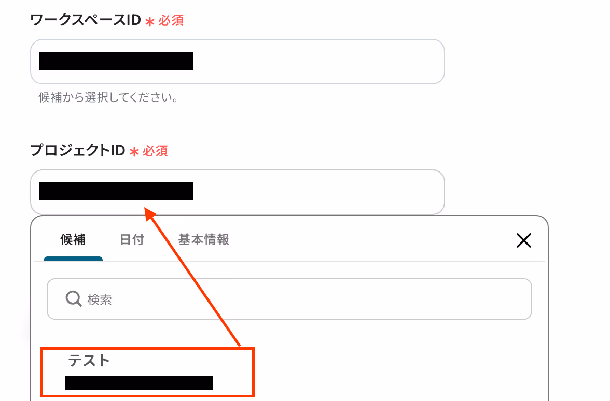Click the redacted value inside ワークスペースID field
This screenshot has width=610, height=401.
(x=116, y=61)
